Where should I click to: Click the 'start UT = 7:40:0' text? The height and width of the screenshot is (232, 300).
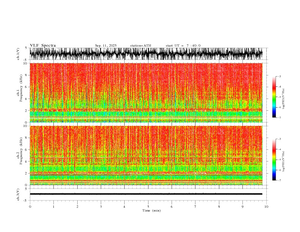tap(183, 45)
